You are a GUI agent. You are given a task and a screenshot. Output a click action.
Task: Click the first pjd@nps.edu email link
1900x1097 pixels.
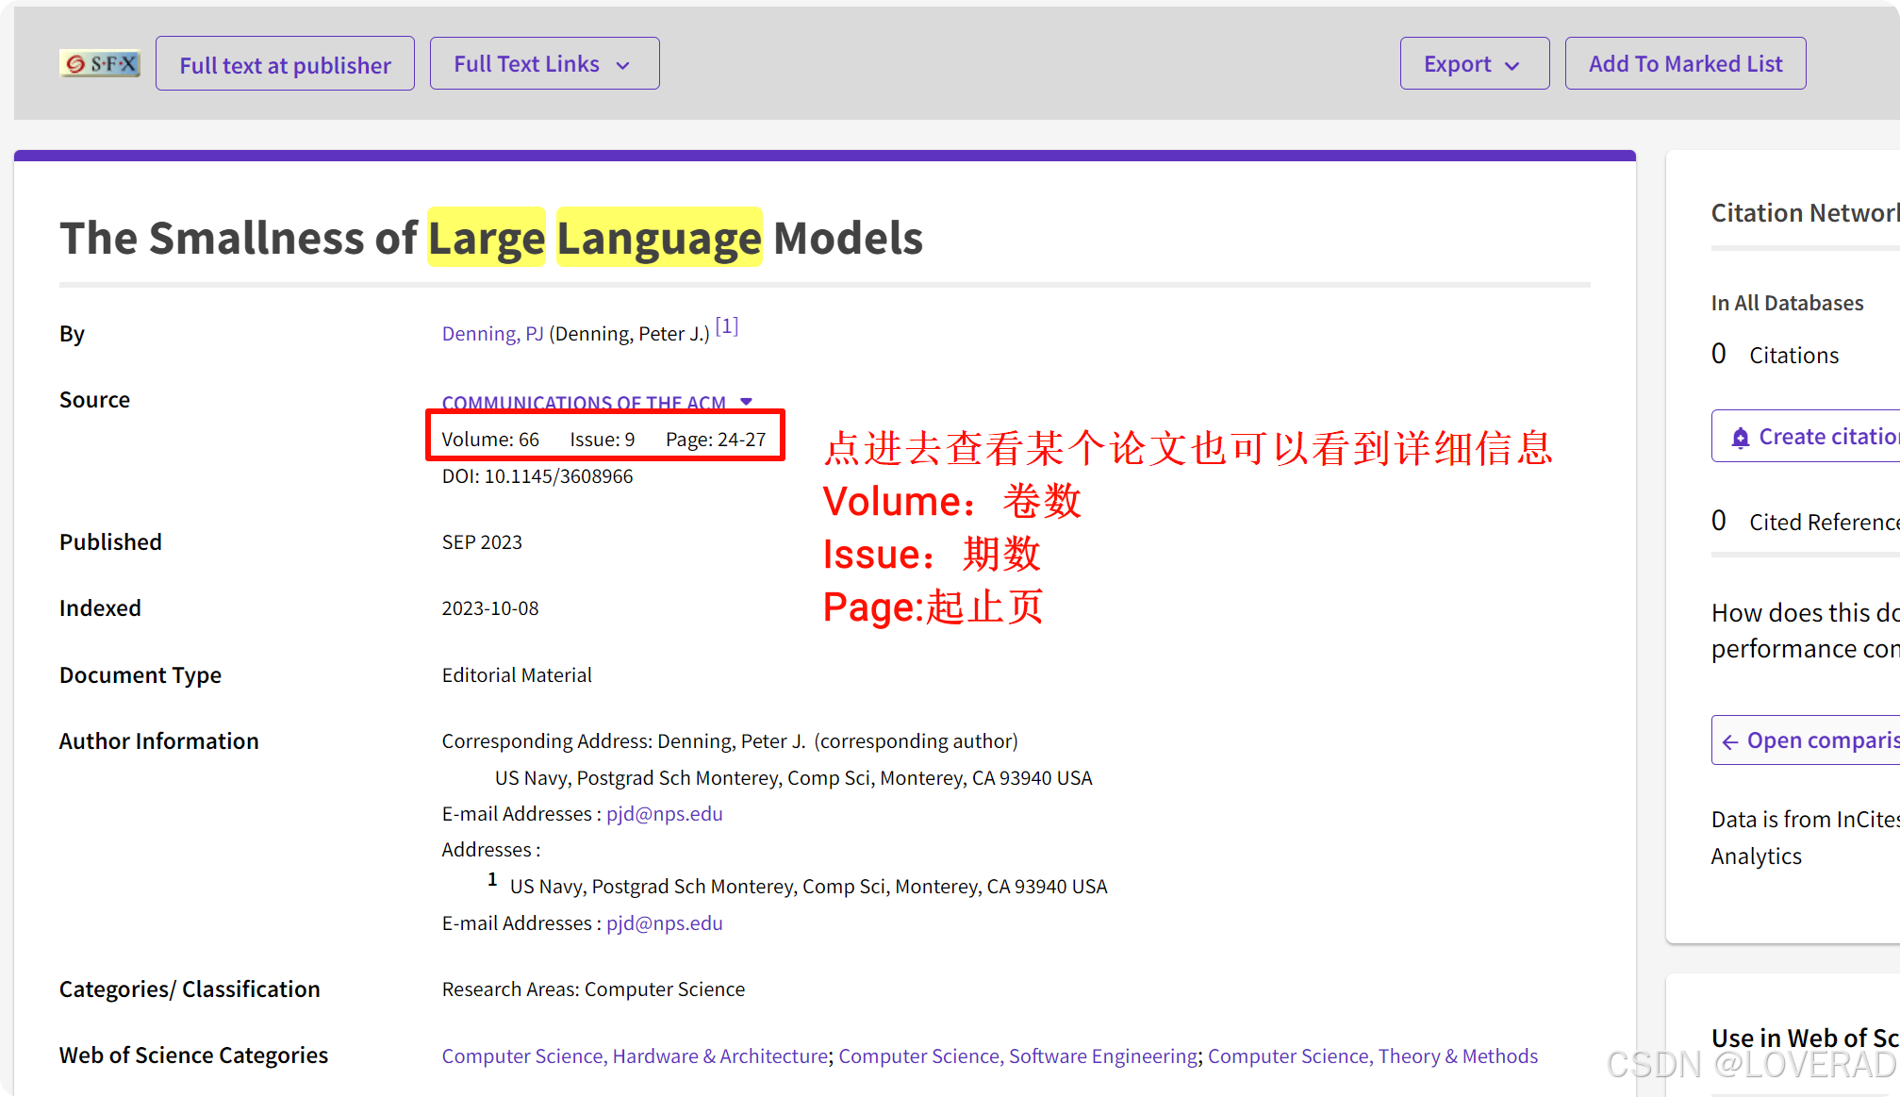tap(664, 814)
